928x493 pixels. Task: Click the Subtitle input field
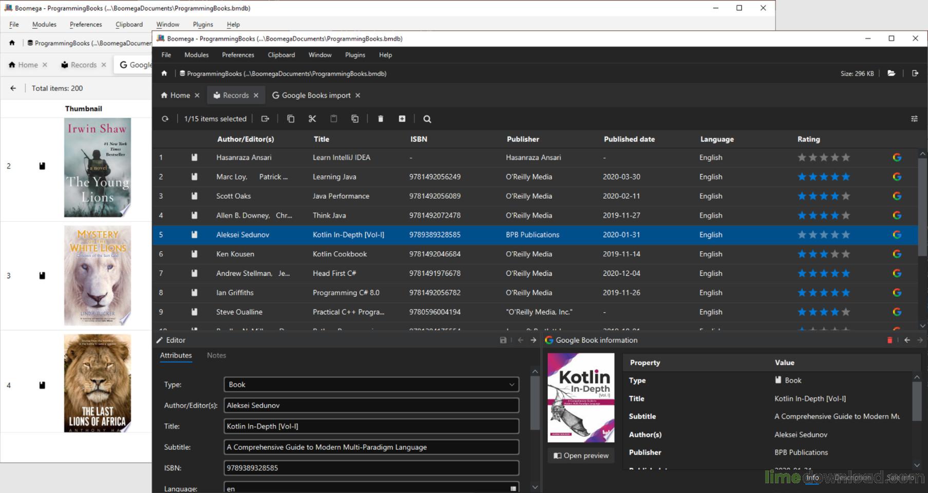371,447
